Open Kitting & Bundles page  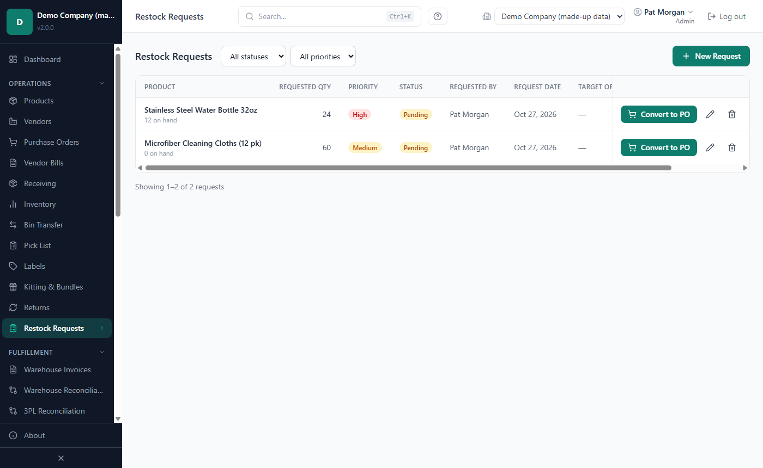tap(57, 287)
